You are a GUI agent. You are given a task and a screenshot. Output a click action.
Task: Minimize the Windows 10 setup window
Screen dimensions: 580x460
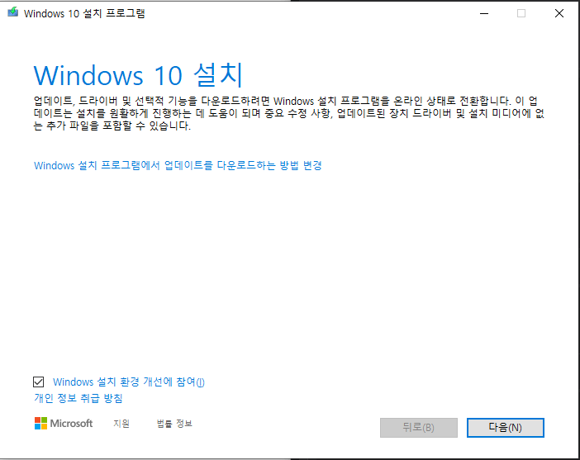(x=484, y=14)
